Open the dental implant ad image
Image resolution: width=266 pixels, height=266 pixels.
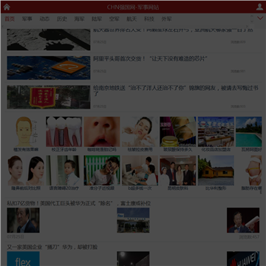pyautogui.click(x=64, y=132)
